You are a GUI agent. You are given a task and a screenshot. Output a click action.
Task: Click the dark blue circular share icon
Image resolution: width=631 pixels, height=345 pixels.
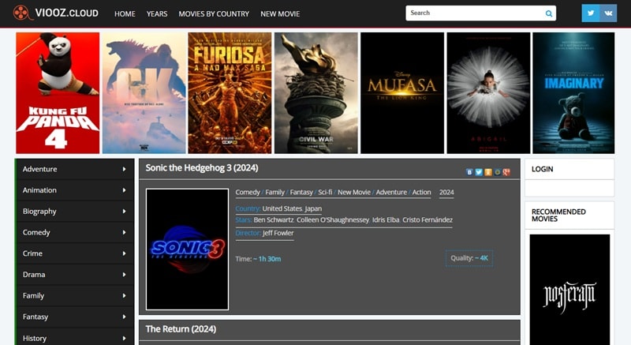coord(497,172)
